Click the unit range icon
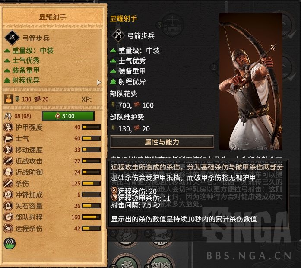This screenshot has height=268, width=301. pos(8,217)
